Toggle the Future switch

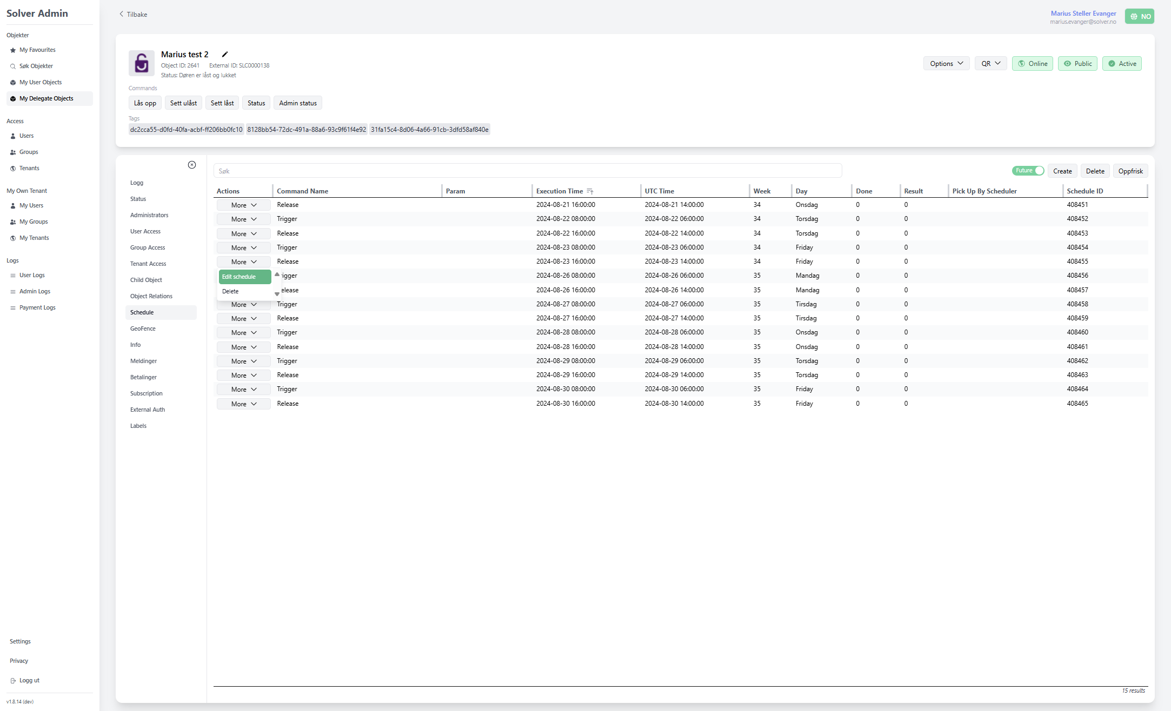[1028, 171]
